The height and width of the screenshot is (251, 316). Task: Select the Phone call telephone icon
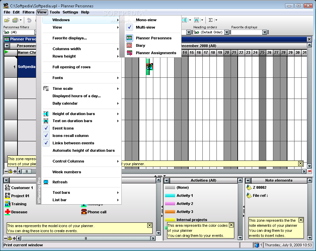pos(84,212)
